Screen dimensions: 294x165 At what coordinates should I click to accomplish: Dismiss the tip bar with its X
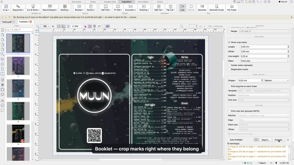coord(292,17)
